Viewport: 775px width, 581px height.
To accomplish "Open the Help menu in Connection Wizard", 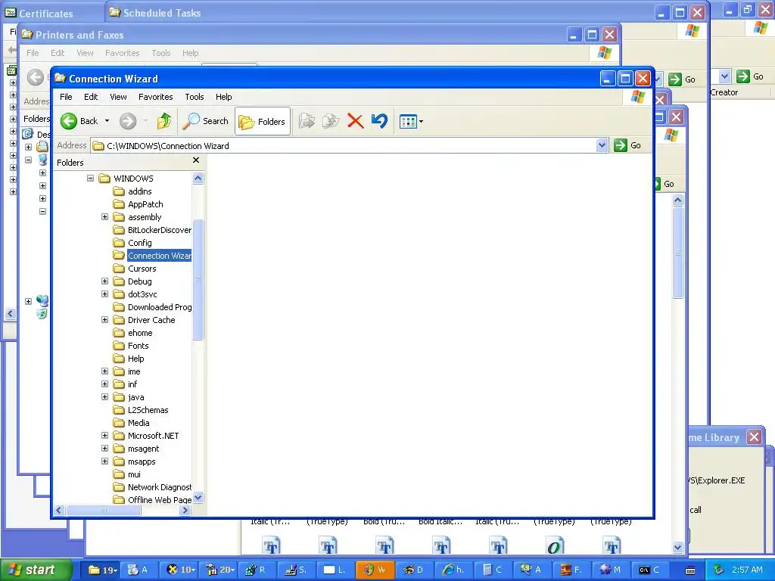I will coord(223,97).
